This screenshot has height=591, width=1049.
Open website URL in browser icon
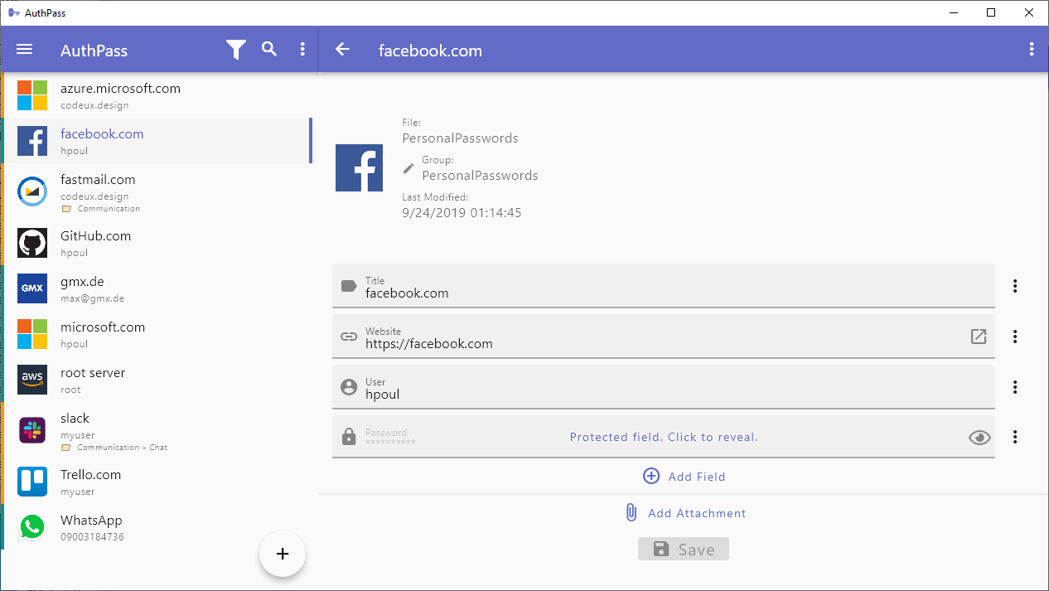point(979,337)
